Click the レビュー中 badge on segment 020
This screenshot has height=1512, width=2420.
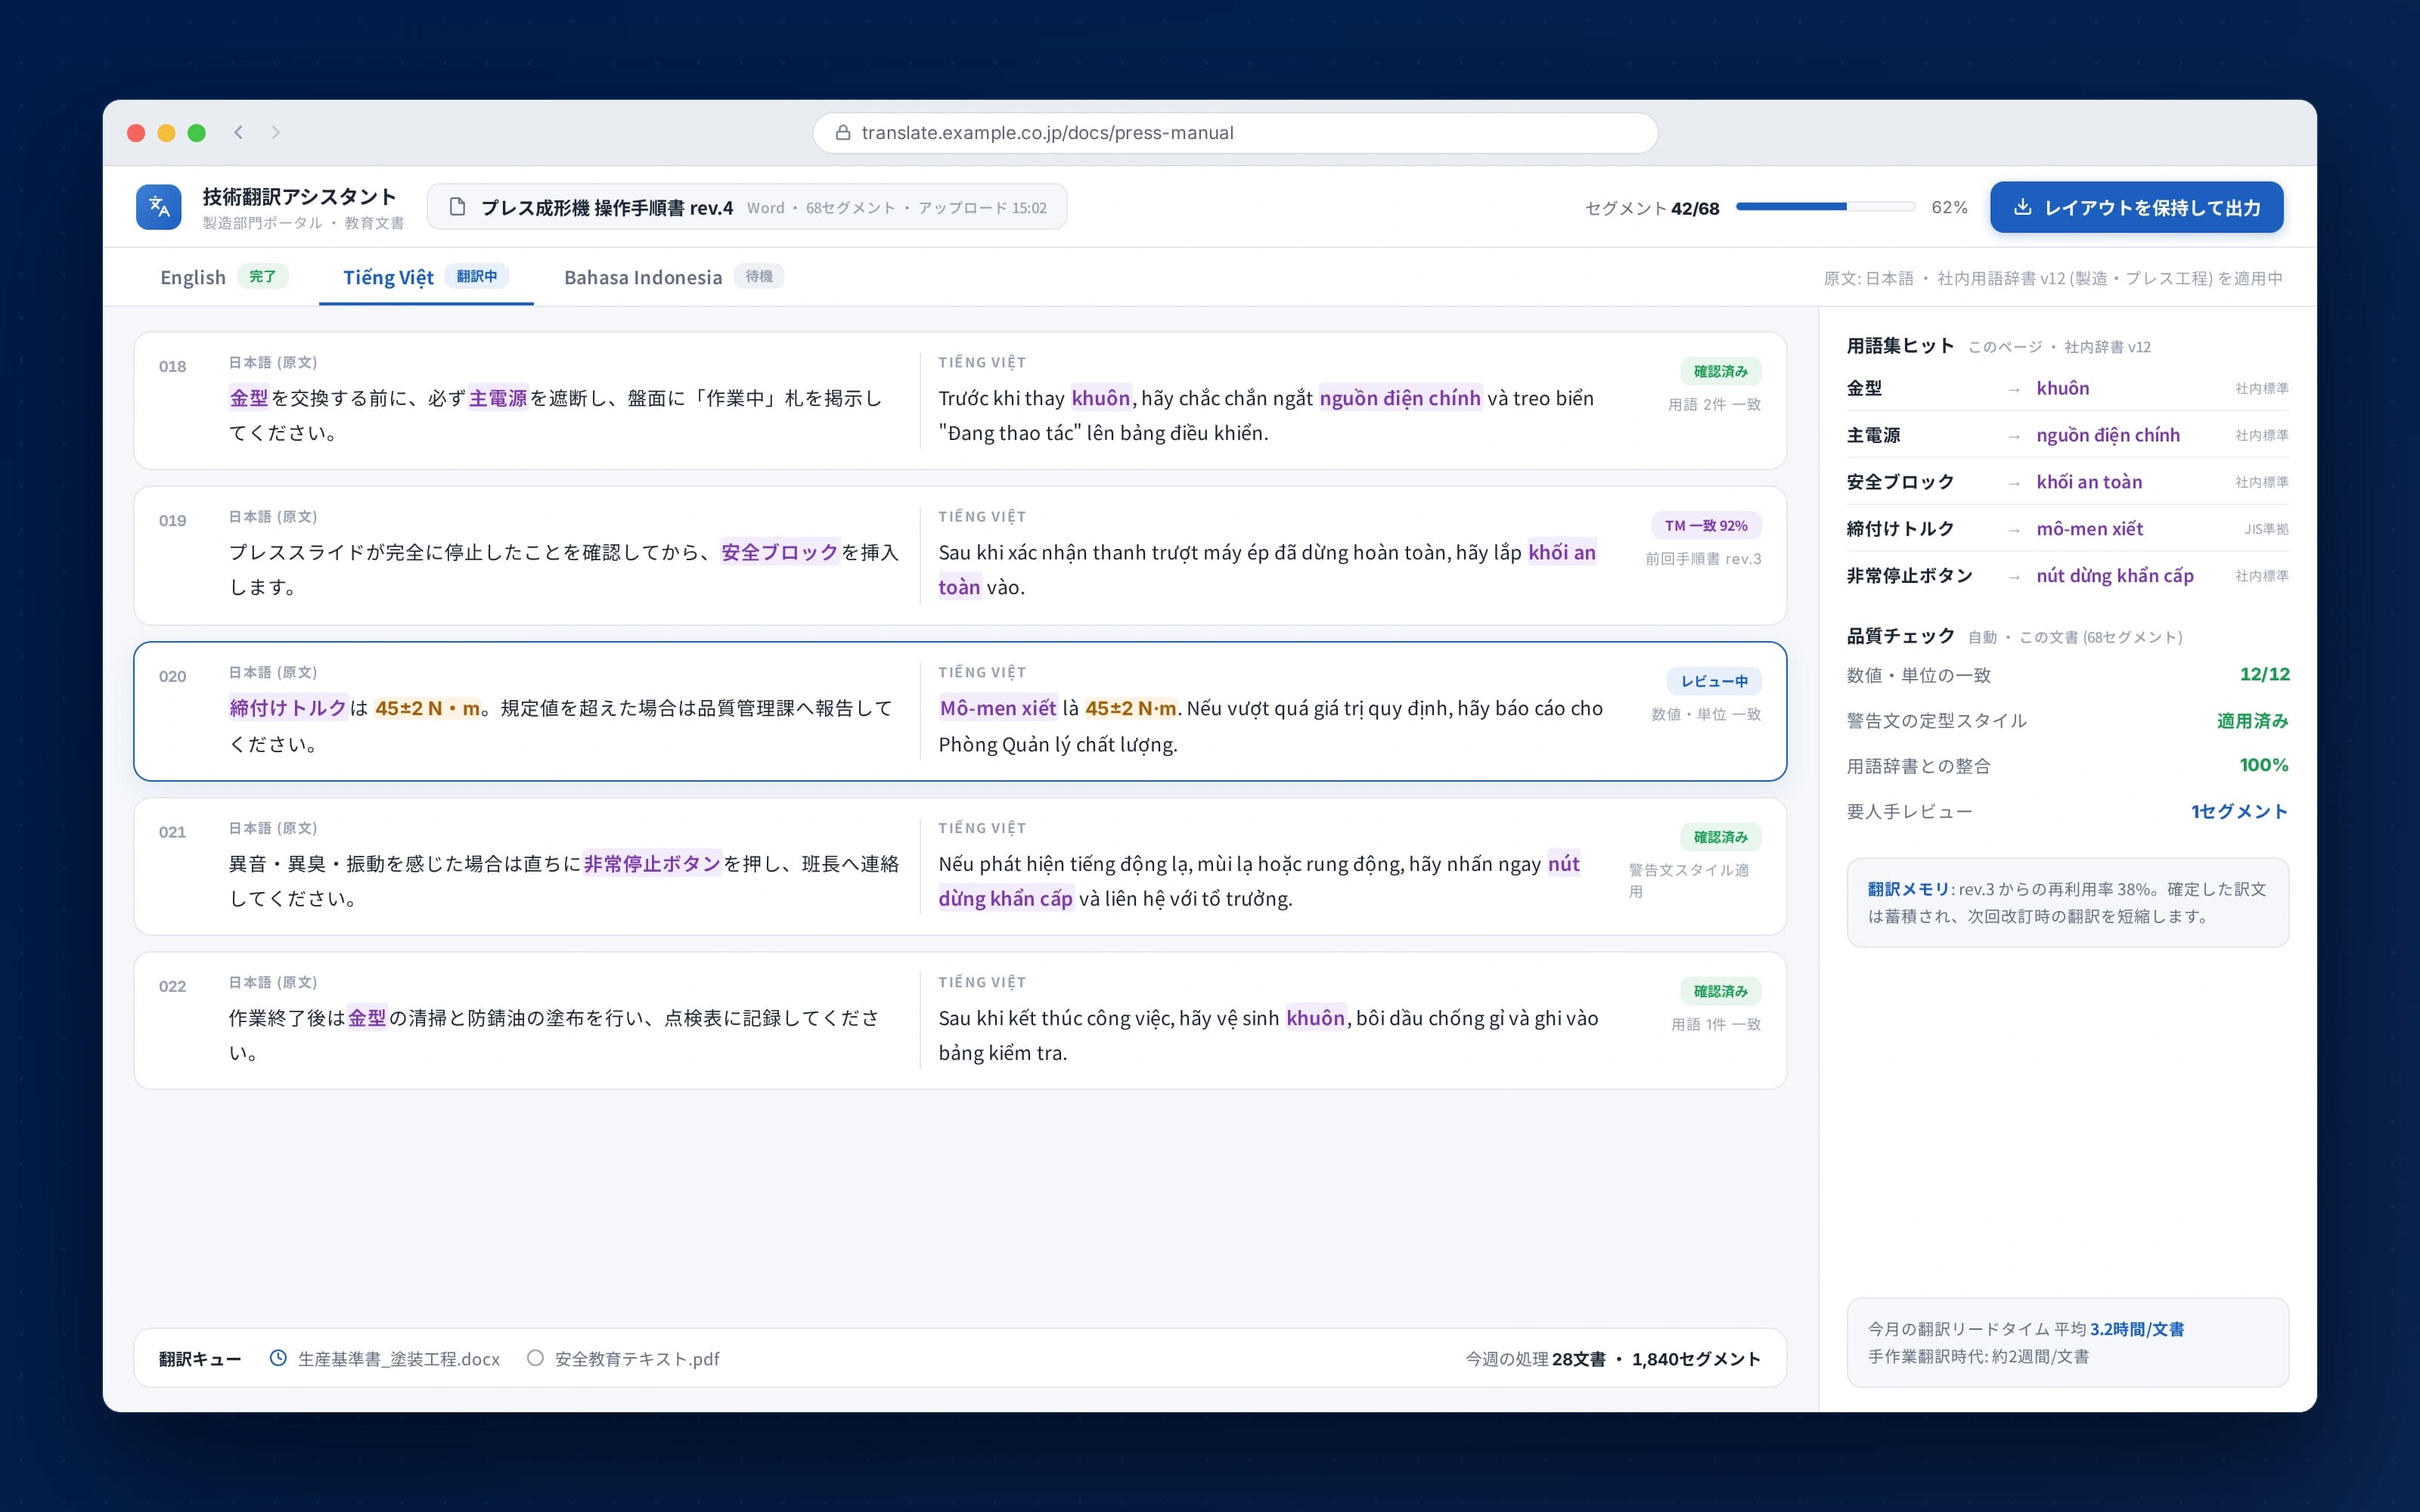click(x=1714, y=681)
